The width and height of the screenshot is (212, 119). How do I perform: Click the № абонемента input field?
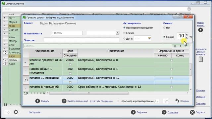67,33
